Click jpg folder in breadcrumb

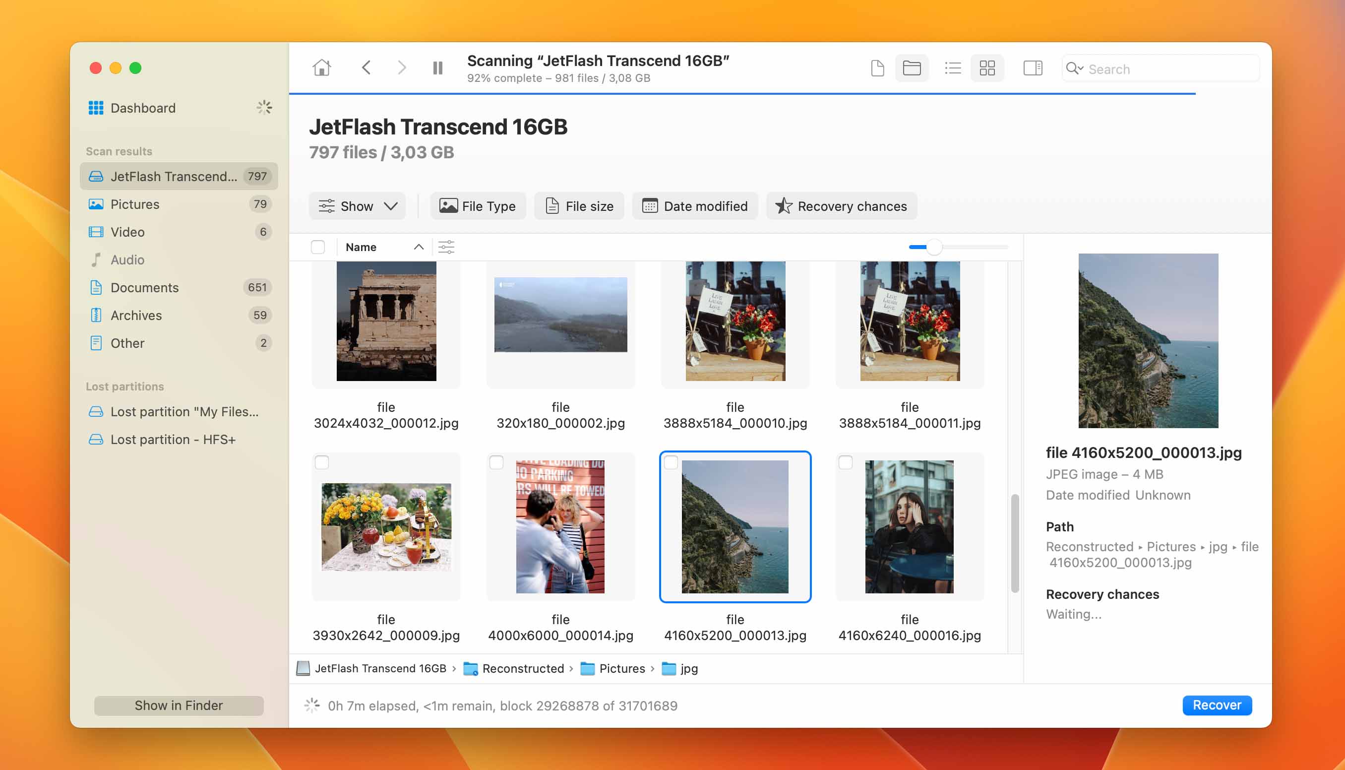[679, 668]
